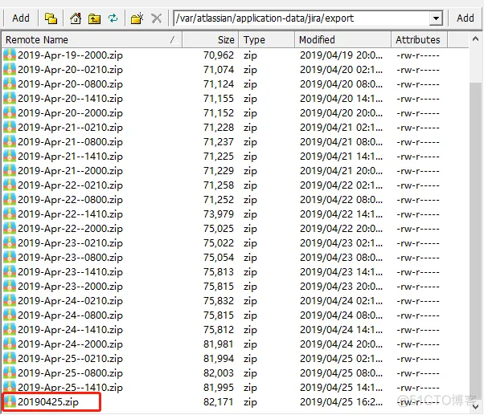The height and width of the screenshot is (415, 484).
Task: Sort by Remote Name column header
Action: [x=92, y=40]
